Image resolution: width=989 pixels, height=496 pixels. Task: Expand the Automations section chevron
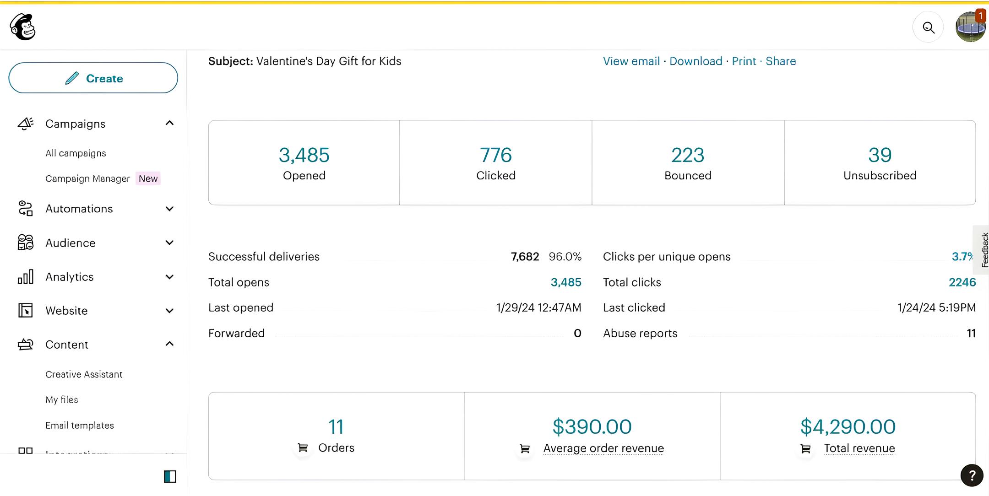(x=169, y=209)
